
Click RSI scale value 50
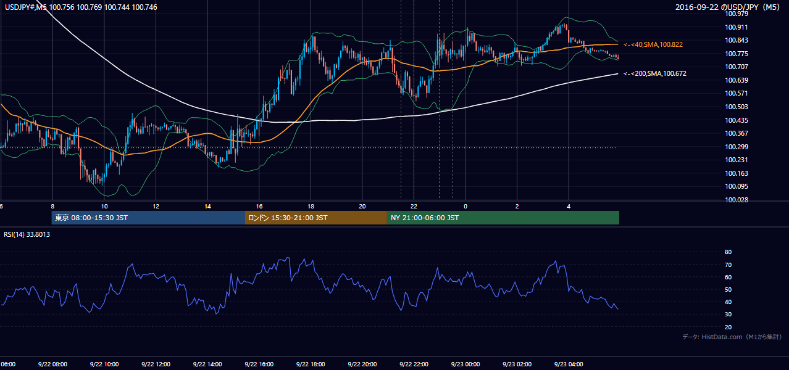728,289
